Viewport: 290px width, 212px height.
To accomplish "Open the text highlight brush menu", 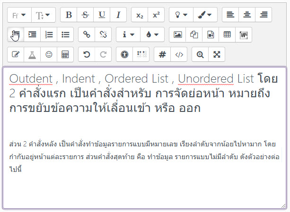I will (206, 15).
